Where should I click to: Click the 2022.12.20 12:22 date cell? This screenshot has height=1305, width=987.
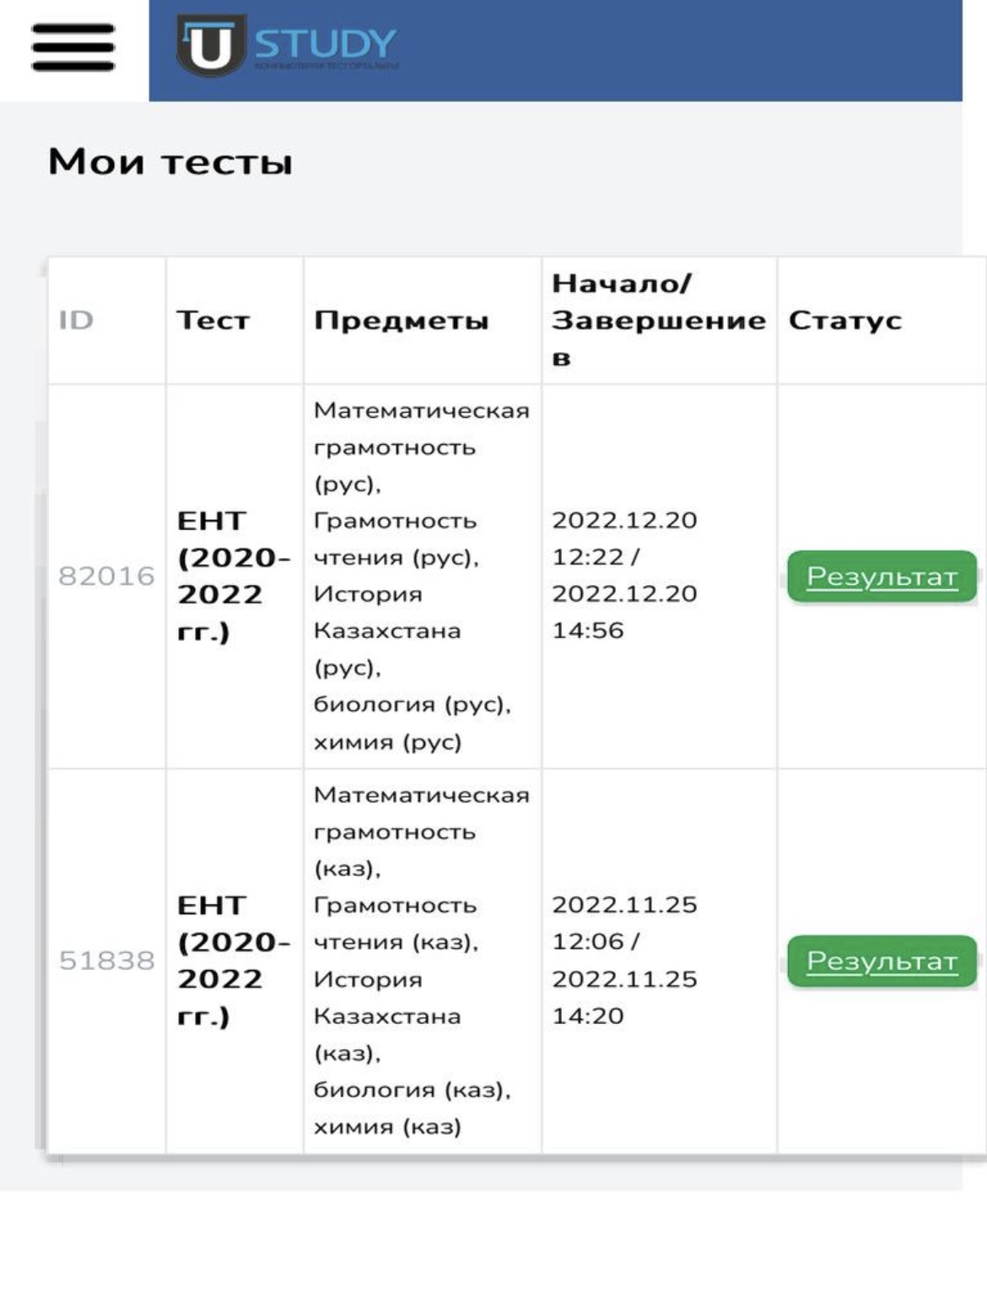click(625, 576)
